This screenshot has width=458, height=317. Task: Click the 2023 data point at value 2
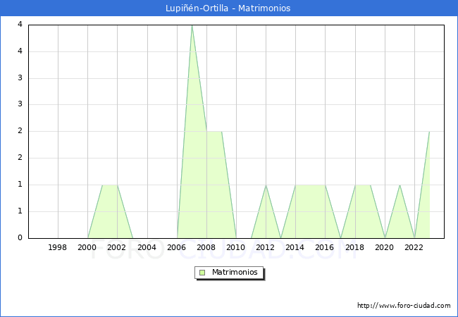pyautogui.click(x=429, y=132)
